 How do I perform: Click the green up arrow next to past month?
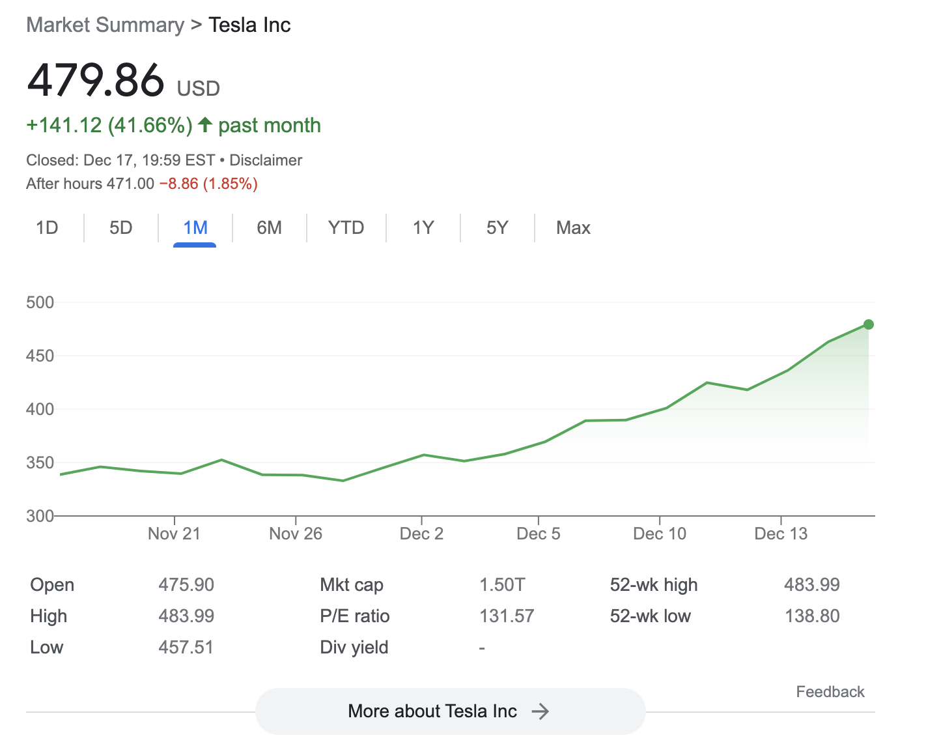(x=205, y=124)
